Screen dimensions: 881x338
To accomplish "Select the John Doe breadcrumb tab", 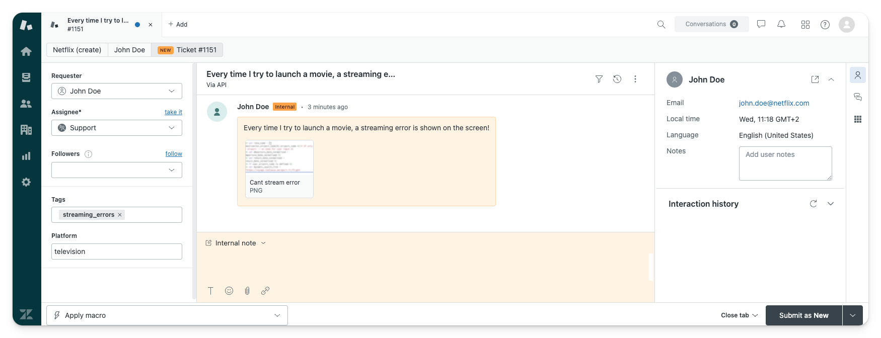I will pos(129,50).
